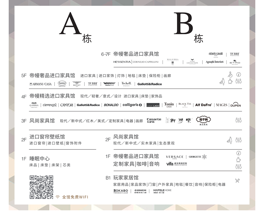
Task: Click the OKABO brand logo
Action: click(x=121, y=191)
